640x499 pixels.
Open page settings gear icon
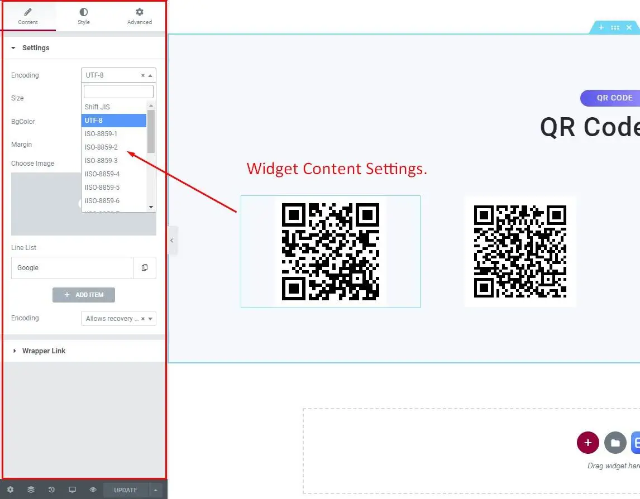[x=10, y=490]
